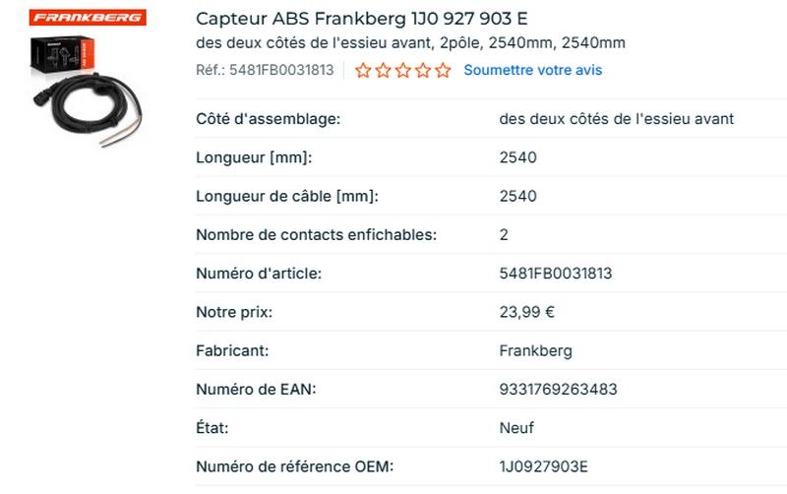This screenshot has height=494, width=787.
Task: Click the first rating star
Action: point(363,71)
